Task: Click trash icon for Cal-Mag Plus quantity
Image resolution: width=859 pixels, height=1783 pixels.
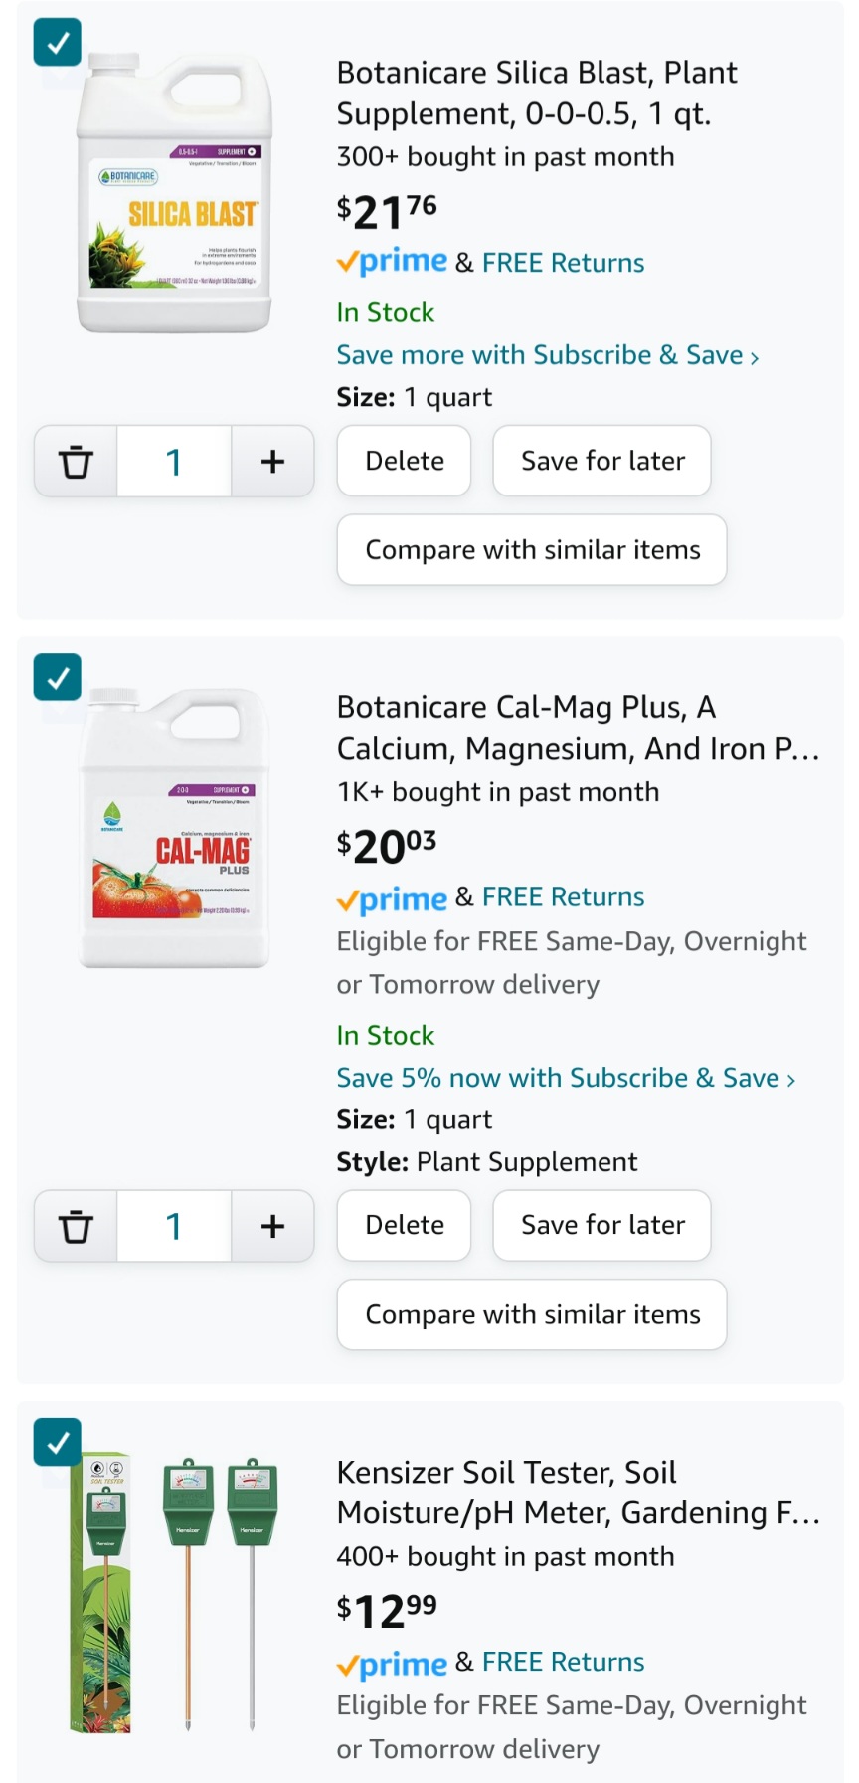Action: [76, 1226]
